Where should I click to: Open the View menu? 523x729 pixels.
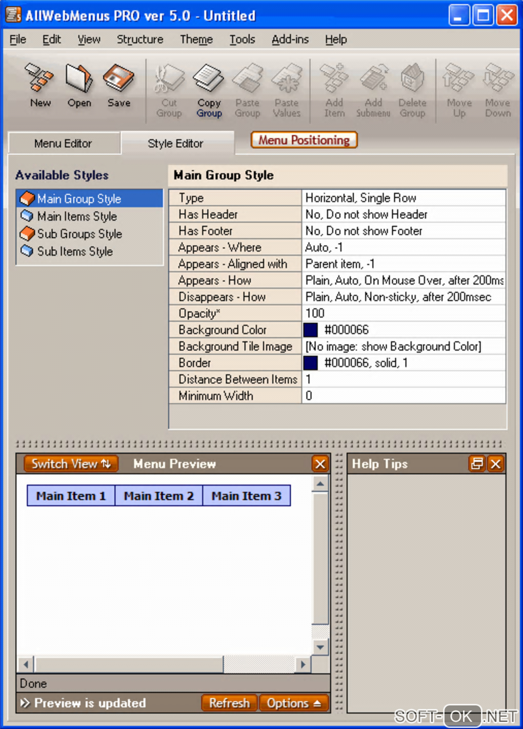[x=89, y=39]
